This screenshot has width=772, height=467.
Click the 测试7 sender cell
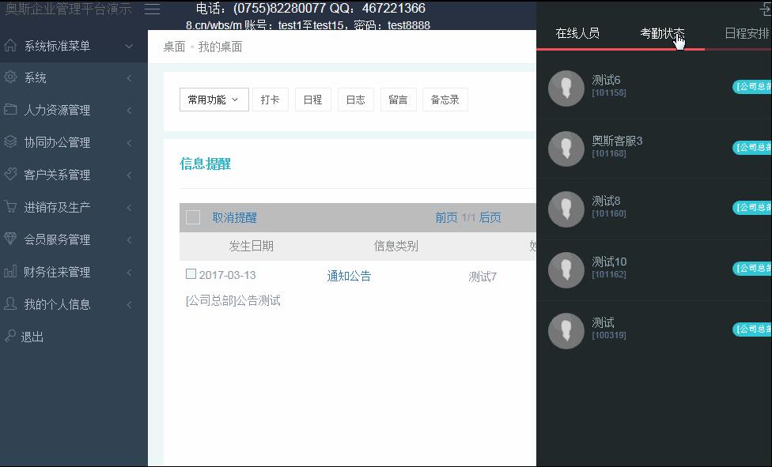(x=482, y=277)
